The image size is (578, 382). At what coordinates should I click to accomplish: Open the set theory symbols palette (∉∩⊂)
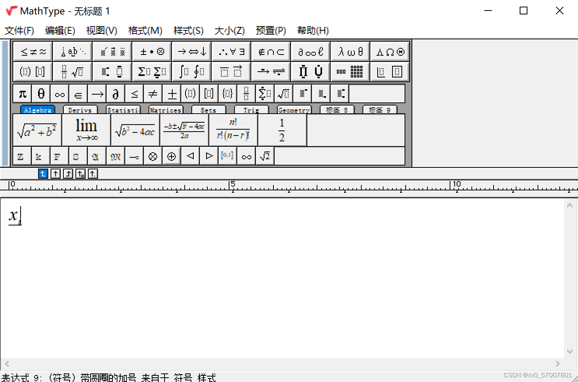pos(271,51)
